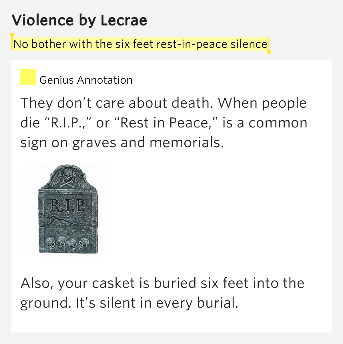This screenshot has height=344, width=343.
Task: Open the tombstone image
Action: (x=68, y=211)
